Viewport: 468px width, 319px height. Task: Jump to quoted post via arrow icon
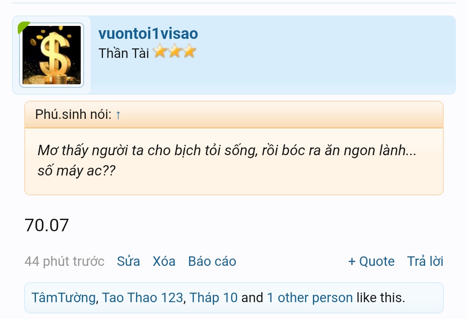click(118, 115)
